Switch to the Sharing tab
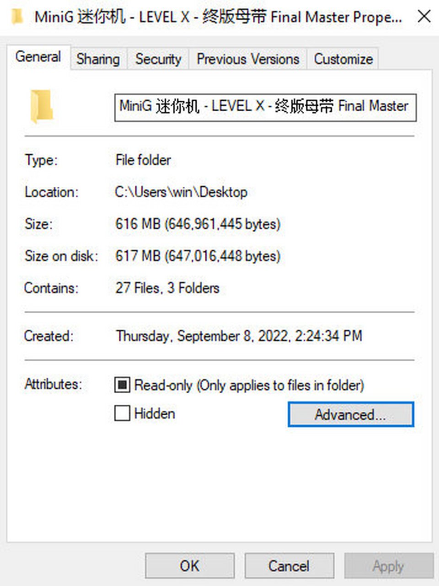Image resolution: width=439 pixels, height=586 pixels. point(98,59)
